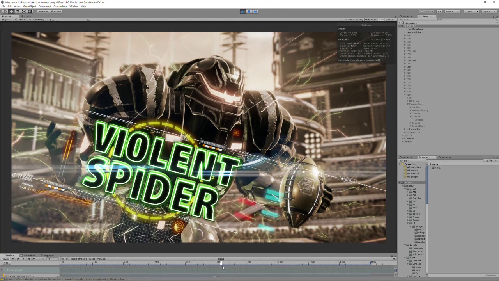This screenshot has height=281, width=499.
Task: Select kuro3TimeLine in Hierarchy
Action: 414,29
